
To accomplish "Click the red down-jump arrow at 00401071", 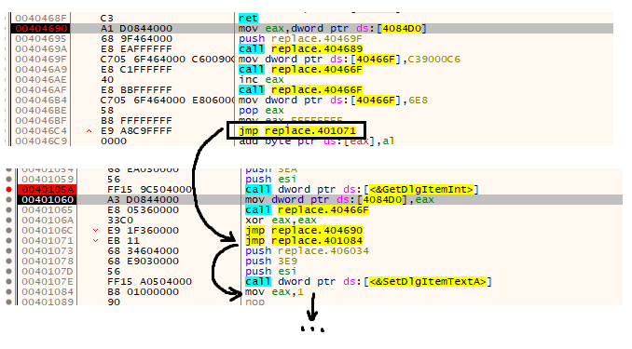I will (x=95, y=241).
